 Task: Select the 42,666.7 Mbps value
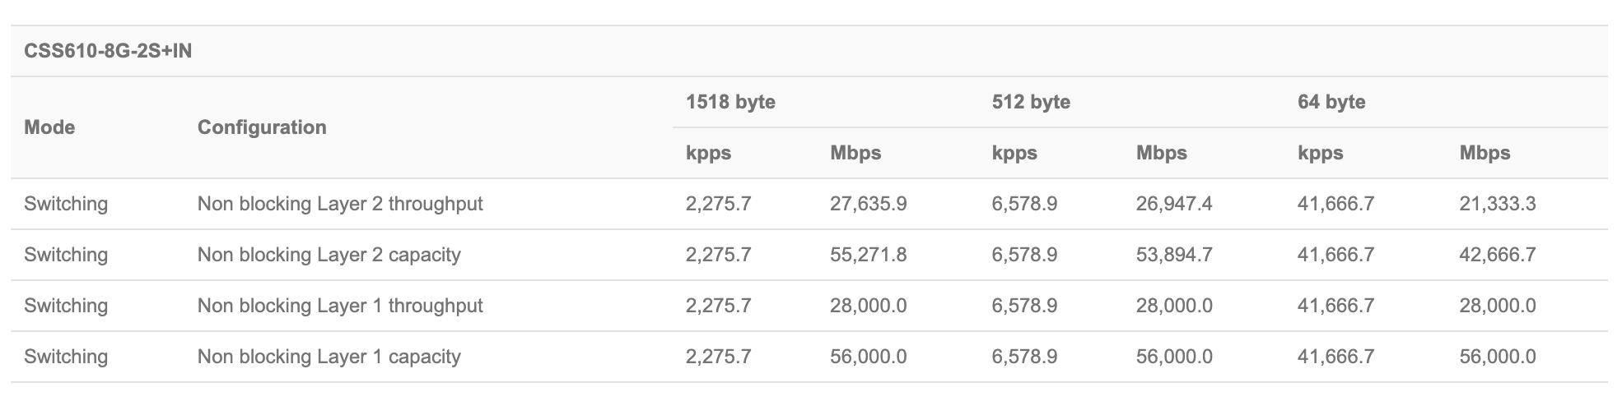click(x=1497, y=255)
